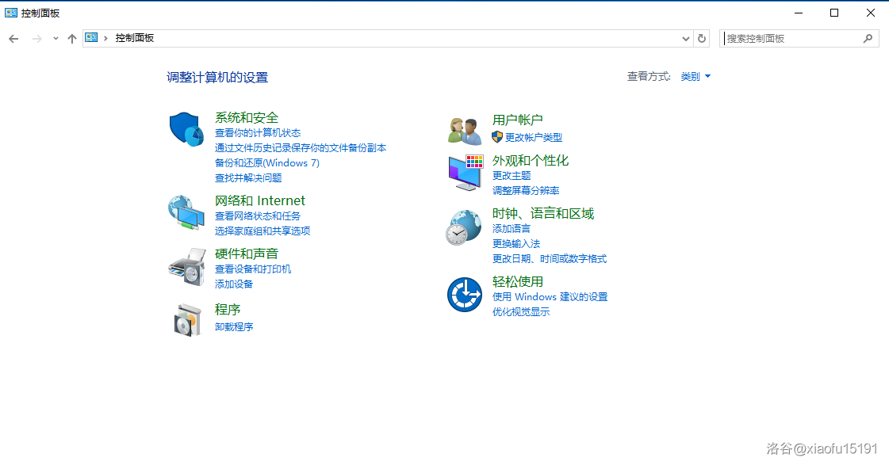Image resolution: width=889 pixels, height=469 pixels.
Task: Click the shield icon beside 更改帐户类型
Action: pyautogui.click(x=497, y=137)
